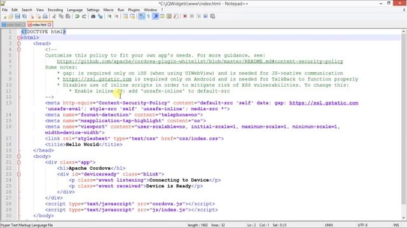Collapse the html fold on line 2

coord(19,38)
